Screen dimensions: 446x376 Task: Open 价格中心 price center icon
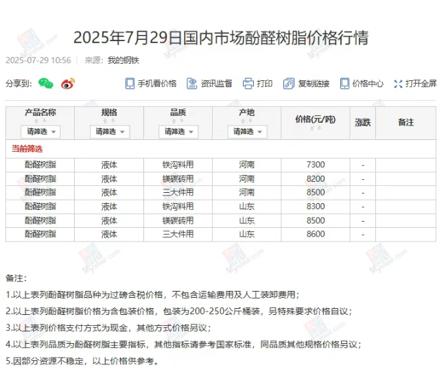click(345, 84)
